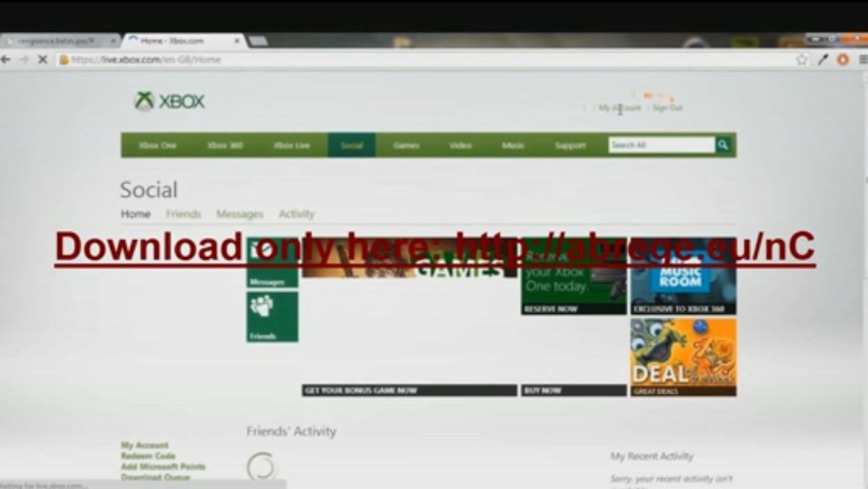Click the sidebar My Account link
Image resolution: width=868 pixels, height=489 pixels.
(x=145, y=446)
